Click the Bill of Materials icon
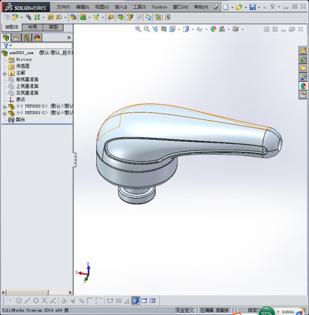309x315 pixels. point(121,17)
